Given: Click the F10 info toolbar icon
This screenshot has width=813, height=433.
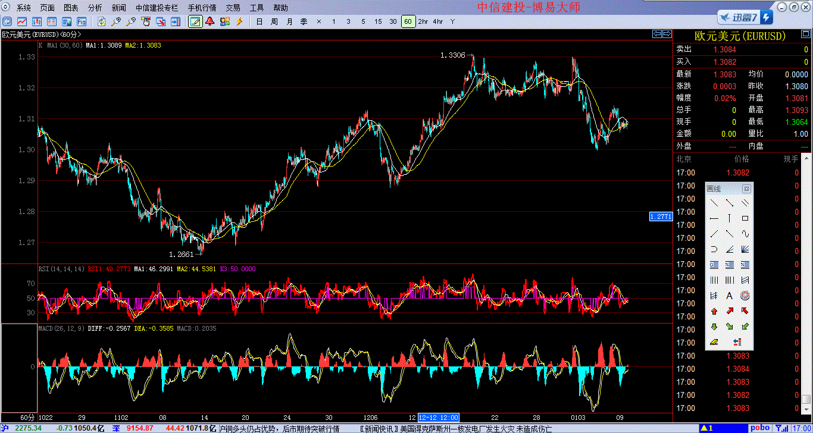Looking at the screenshot, I should [x=81, y=21].
